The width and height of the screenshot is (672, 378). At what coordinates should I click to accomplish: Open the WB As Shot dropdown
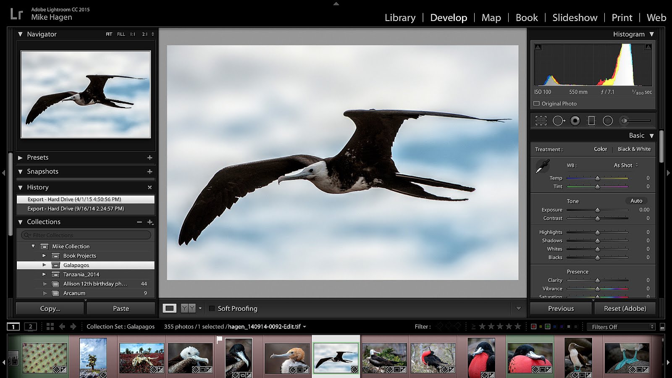click(625, 165)
